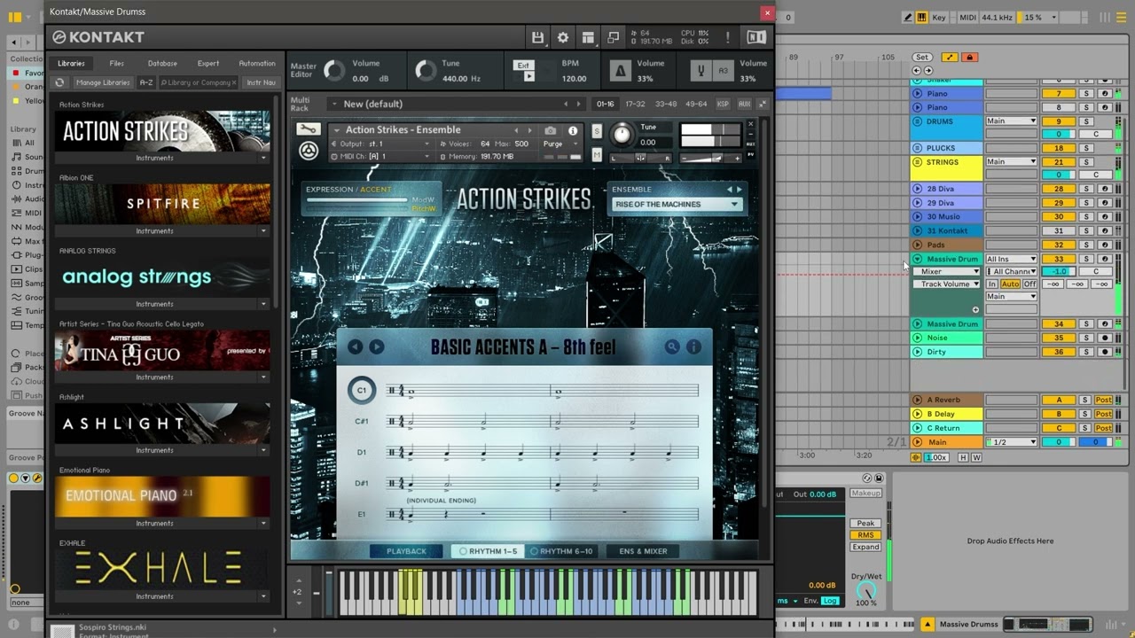Toggle the metronome icon in master editor
The width and height of the screenshot is (1135, 638).
(620, 71)
